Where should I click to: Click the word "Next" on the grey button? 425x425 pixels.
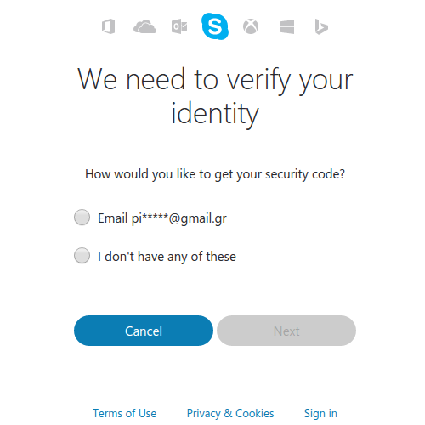coord(286,331)
